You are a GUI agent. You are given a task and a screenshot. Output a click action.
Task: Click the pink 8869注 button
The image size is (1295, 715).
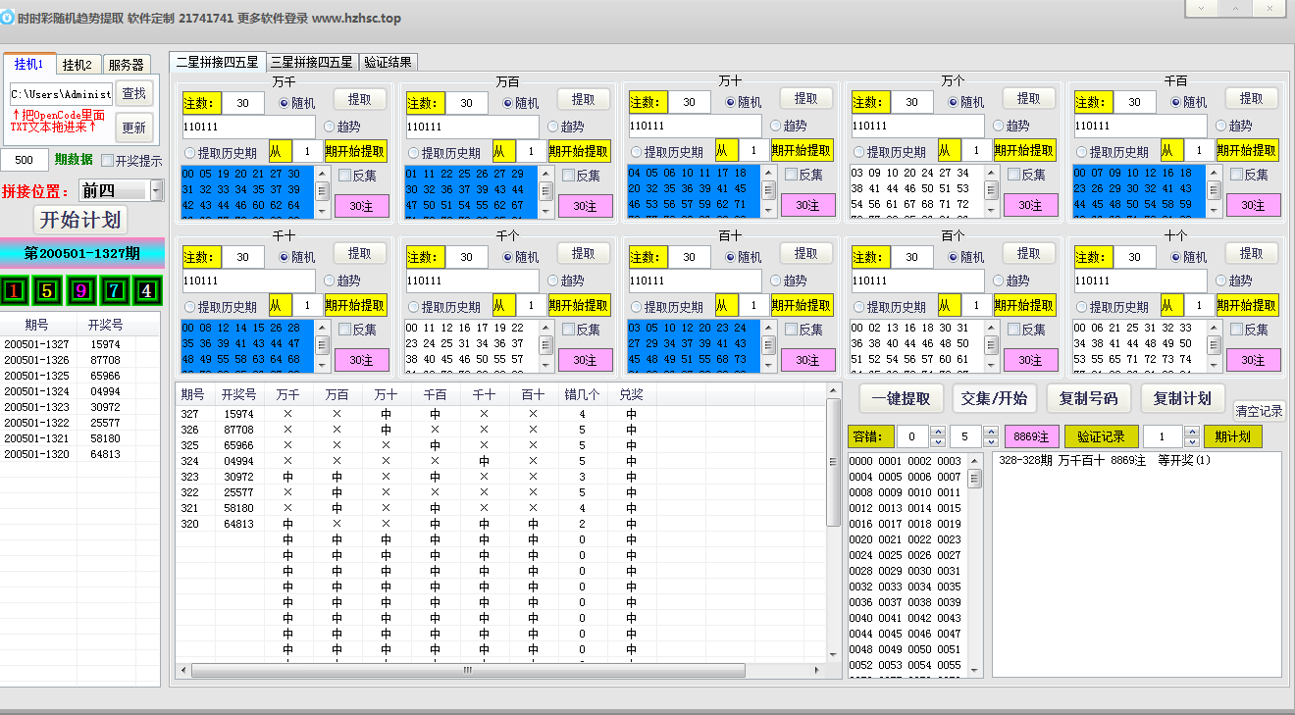1031,436
